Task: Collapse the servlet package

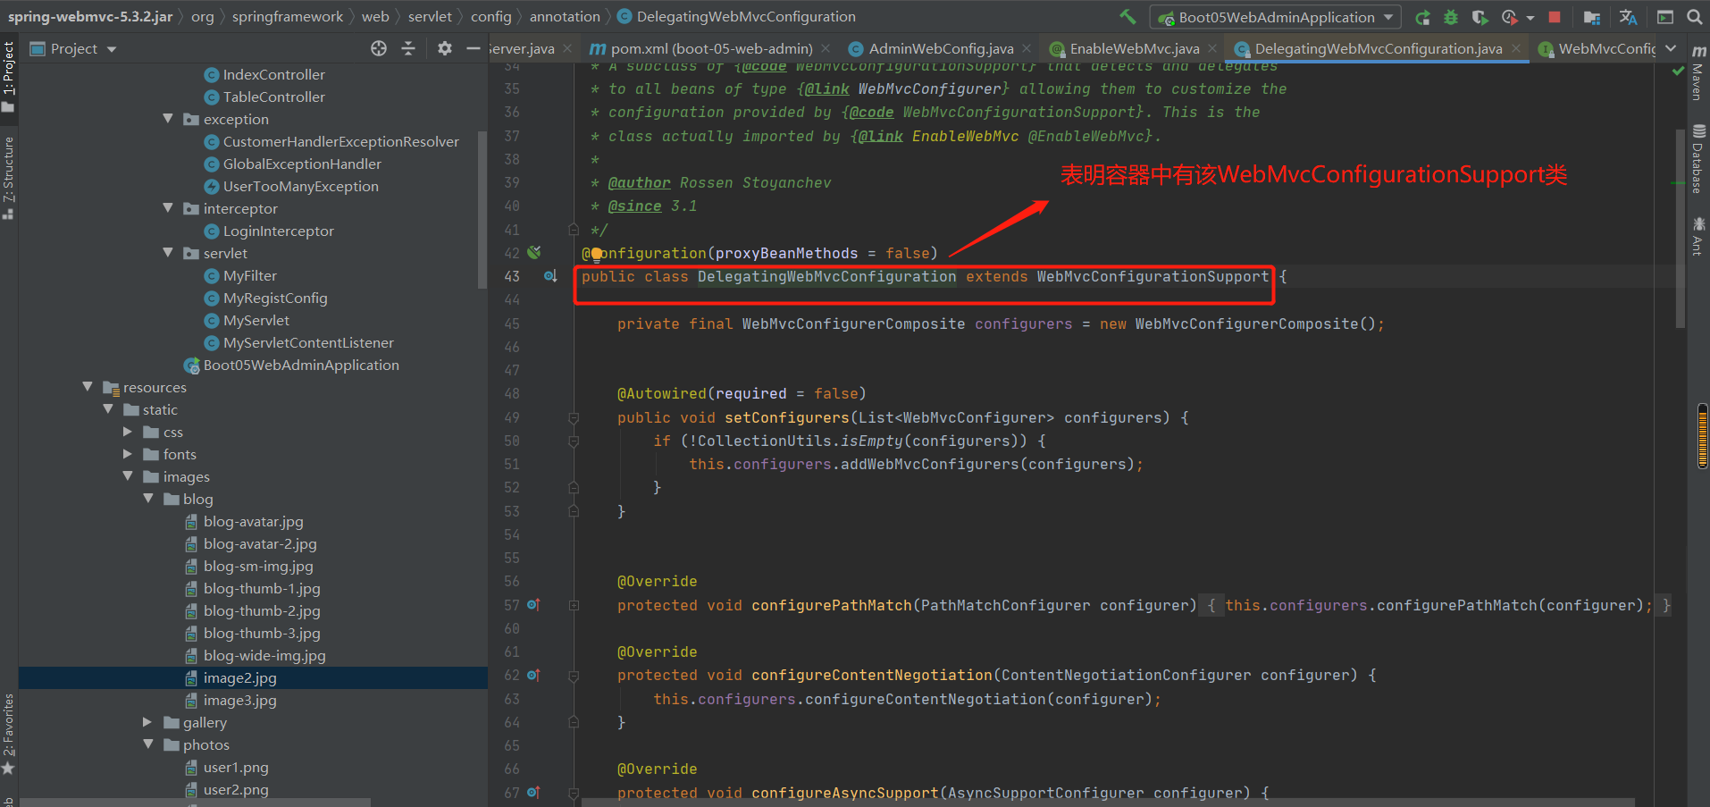Action: pos(168,252)
